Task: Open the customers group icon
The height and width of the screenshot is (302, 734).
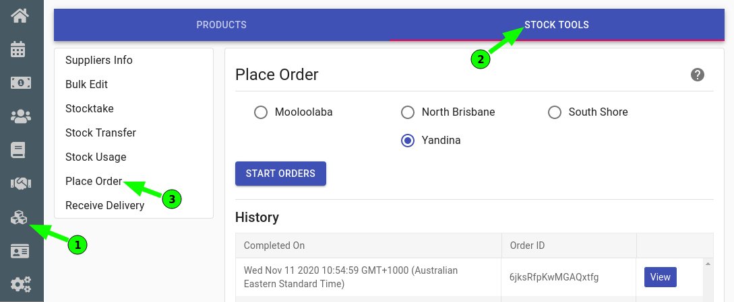Action: tap(21, 116)
